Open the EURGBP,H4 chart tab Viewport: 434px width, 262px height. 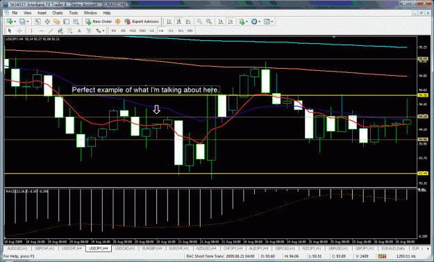[x=151, y=248]
